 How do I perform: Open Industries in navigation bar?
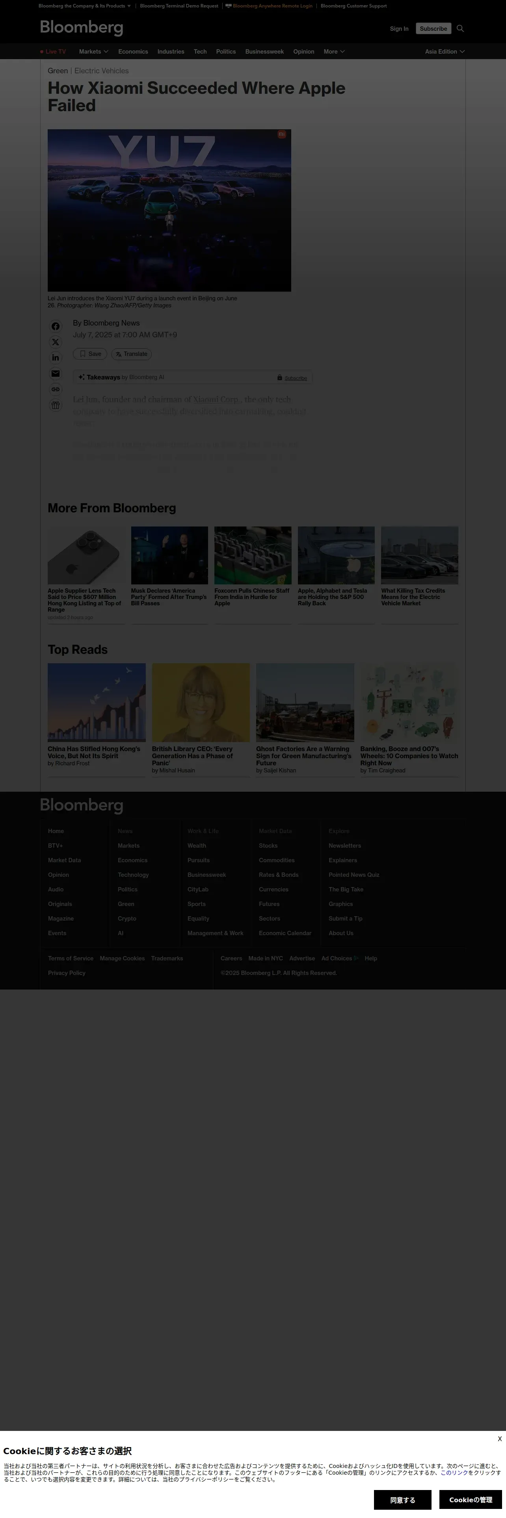pos(171,52)
